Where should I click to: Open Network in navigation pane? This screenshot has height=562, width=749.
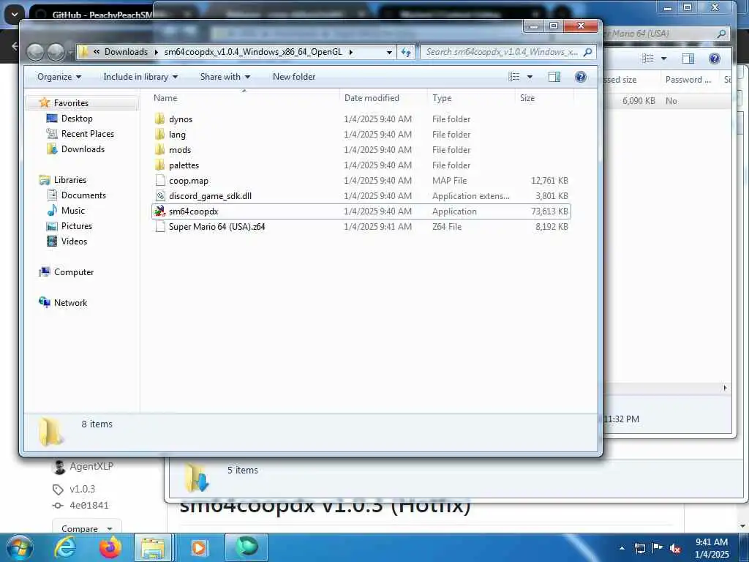coord(70,302)
